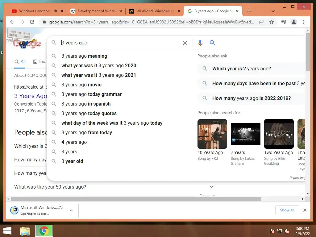Pick the '4 years ago' suggestion
Image resolution: width=316 pixels, height=237 pixels.
click(x=74, y=142)
